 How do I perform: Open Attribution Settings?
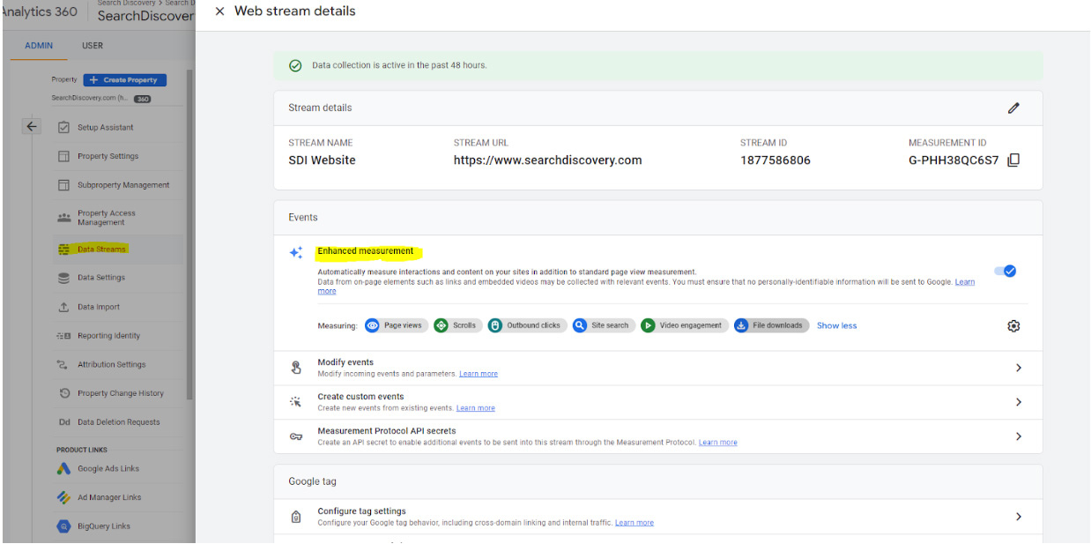point(112,364)
